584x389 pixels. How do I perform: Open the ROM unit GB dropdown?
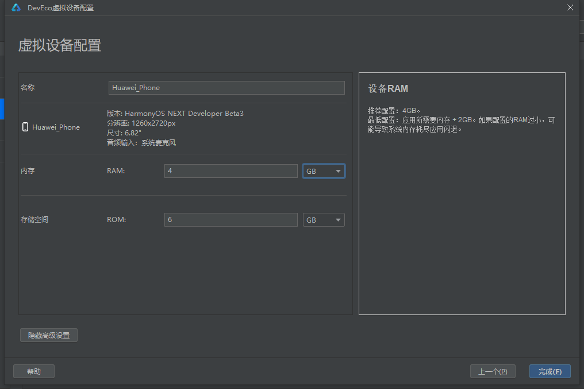324,220
